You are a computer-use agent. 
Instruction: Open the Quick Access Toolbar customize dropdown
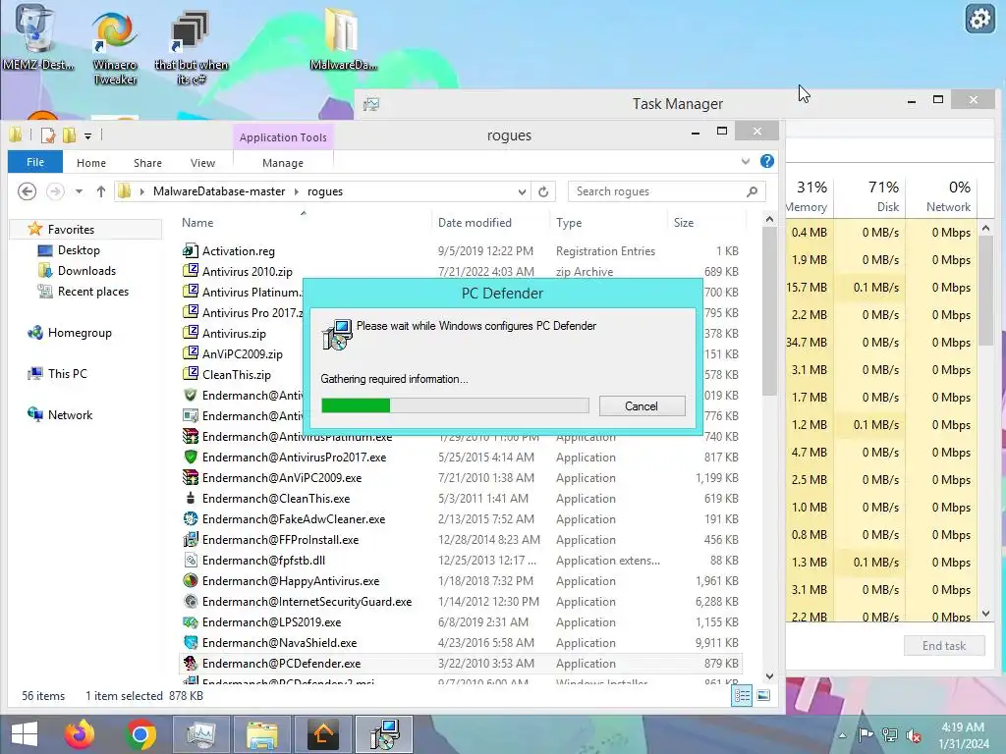pos(87,135)
